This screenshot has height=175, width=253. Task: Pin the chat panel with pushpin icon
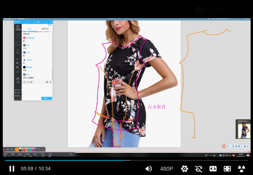39,22
